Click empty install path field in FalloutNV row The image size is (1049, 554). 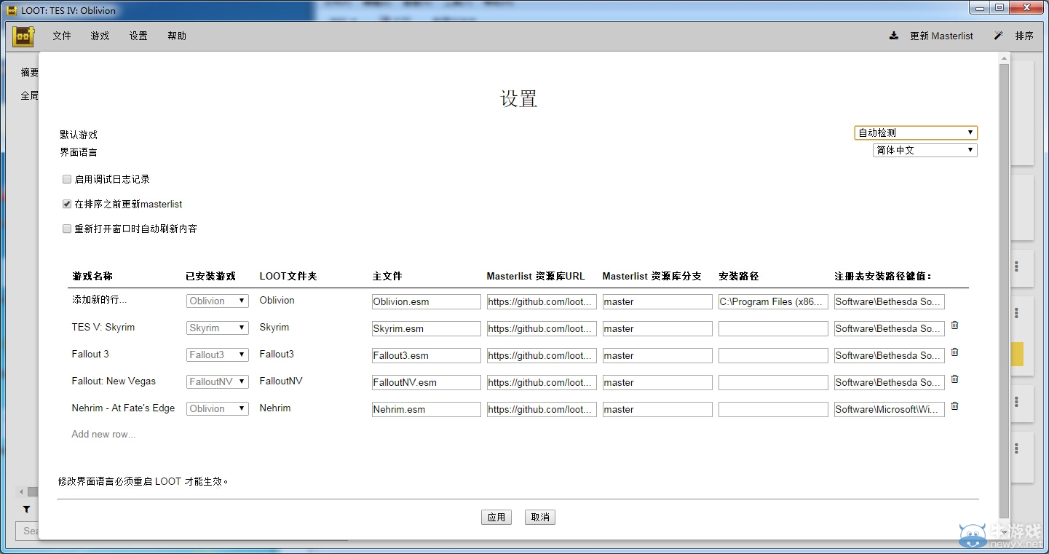click(773, 382)
